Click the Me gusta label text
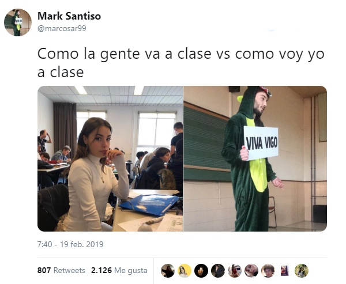 [x=131, y=271]
